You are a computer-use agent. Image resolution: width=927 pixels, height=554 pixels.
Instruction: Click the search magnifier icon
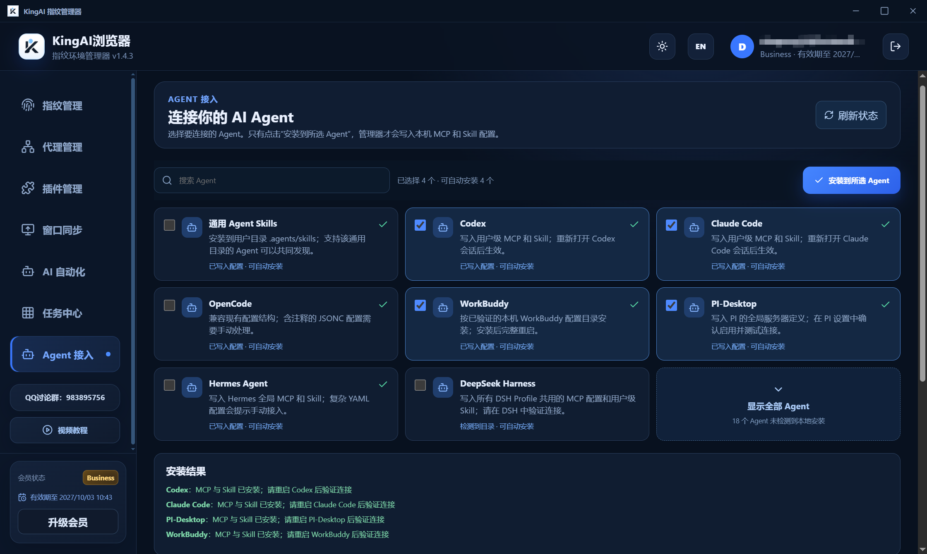coord(167,180)
